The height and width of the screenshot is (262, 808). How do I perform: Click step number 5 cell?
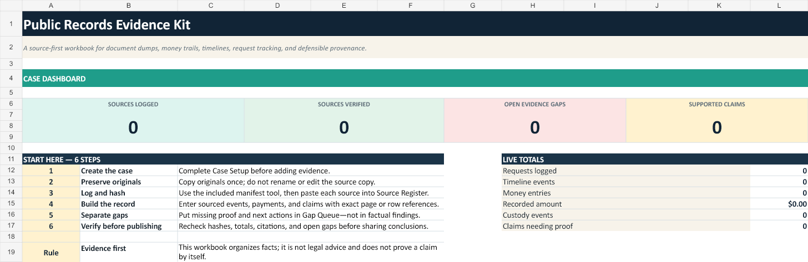tap(51, 215)
